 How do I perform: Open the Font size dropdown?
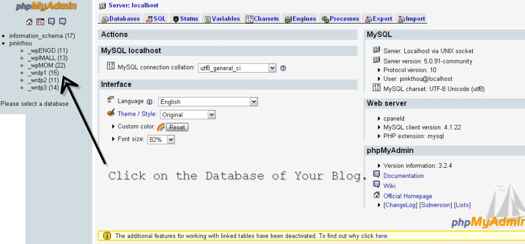tap(161, 140)
